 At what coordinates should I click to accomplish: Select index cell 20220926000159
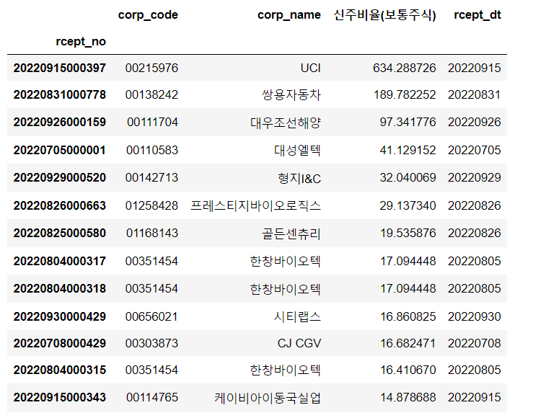point(60,123)
